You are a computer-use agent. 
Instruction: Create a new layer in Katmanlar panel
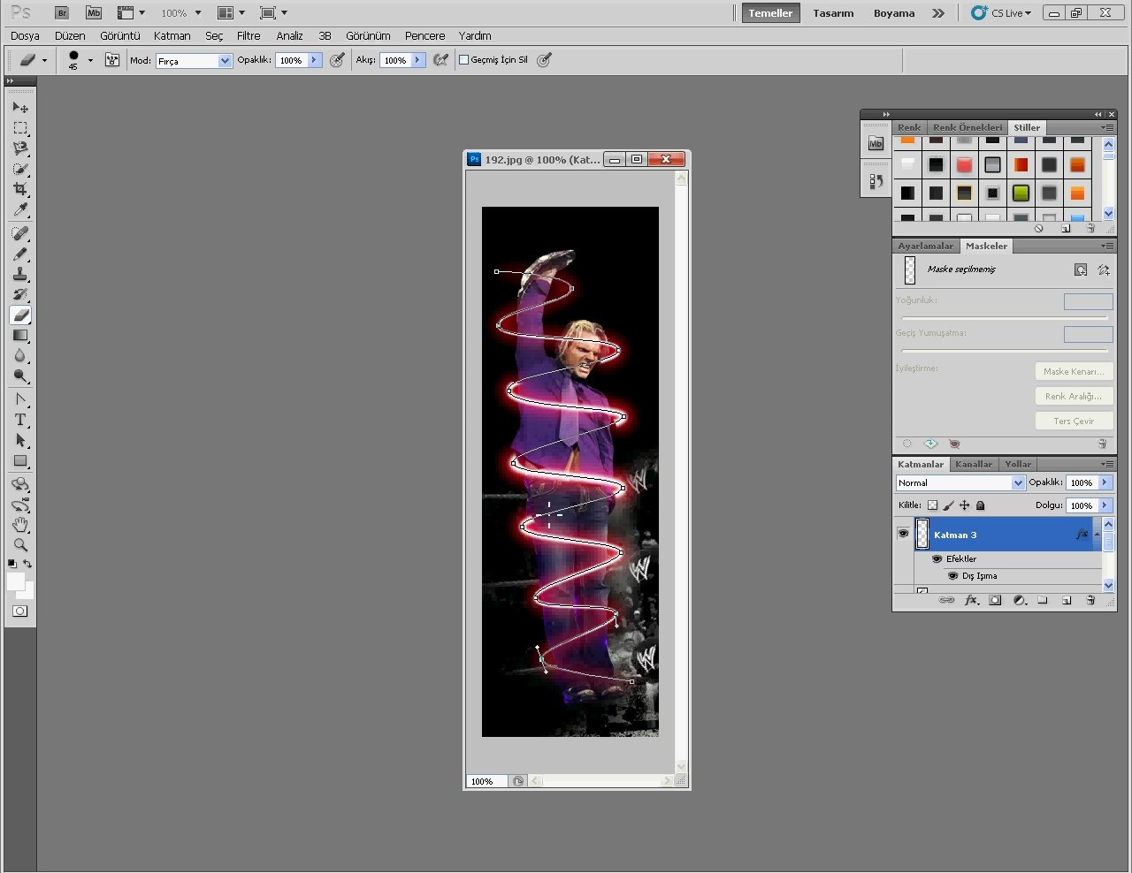(x=1067, y=600)
